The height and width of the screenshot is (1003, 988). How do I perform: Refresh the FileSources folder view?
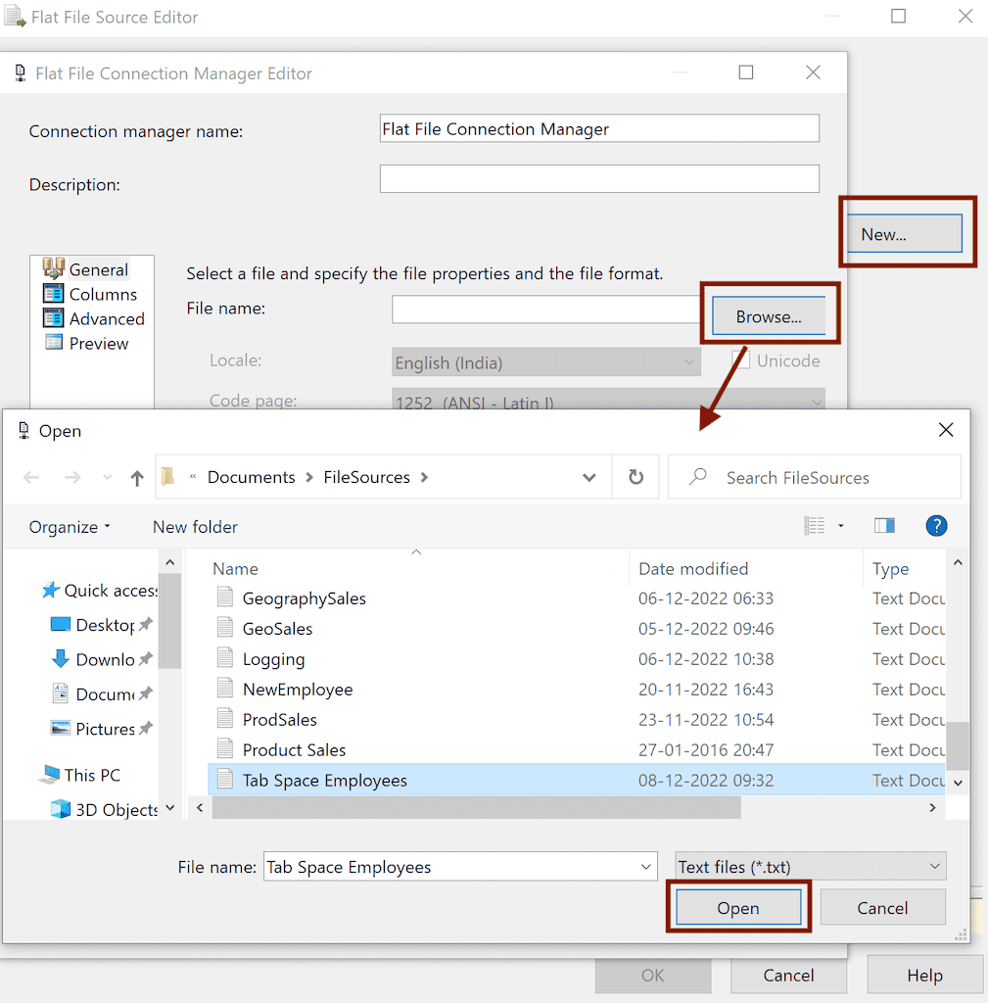coord(635,477)
